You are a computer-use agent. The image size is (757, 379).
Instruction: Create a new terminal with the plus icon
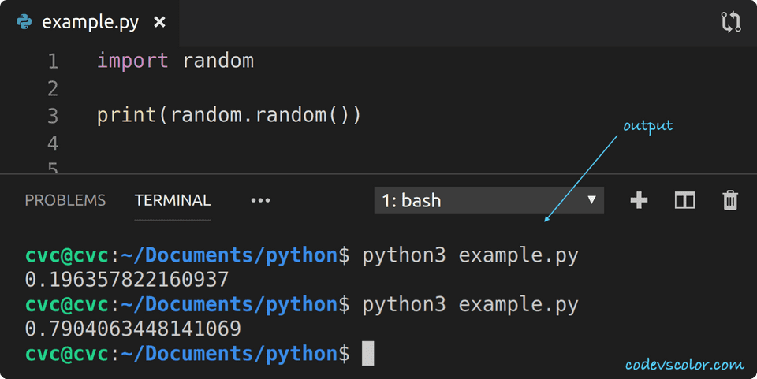639,200
